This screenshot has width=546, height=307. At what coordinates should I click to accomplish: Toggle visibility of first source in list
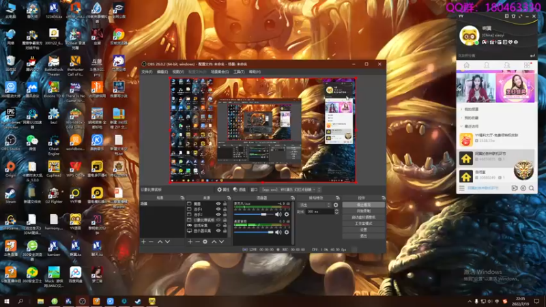click(218, 204)
